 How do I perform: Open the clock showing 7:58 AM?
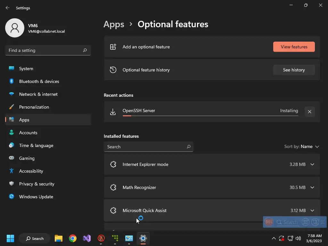[314, 238]
